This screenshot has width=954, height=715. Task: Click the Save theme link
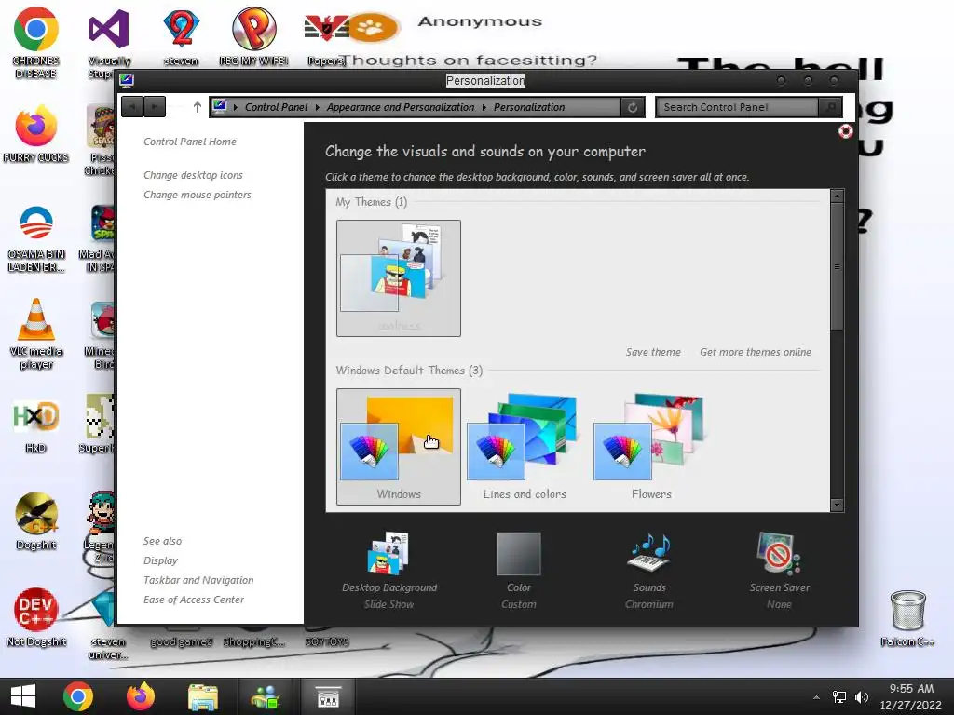point(653,352)
